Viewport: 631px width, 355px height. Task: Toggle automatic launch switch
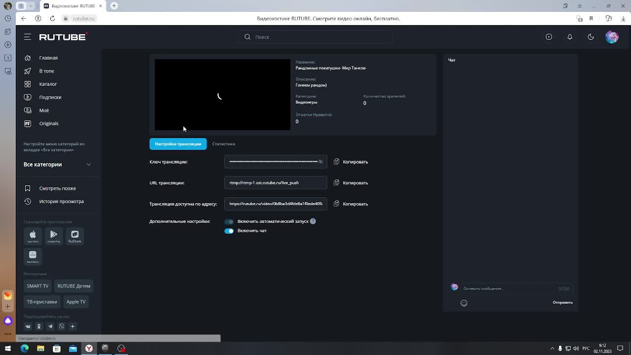[229, 222]
